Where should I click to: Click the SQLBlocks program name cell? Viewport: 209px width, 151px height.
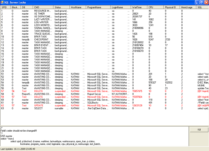tap(93, 103)
